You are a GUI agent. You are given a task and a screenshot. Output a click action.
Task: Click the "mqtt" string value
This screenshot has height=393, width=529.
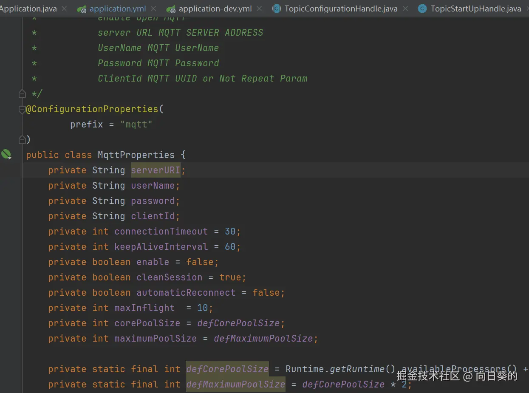pos(136,124)
